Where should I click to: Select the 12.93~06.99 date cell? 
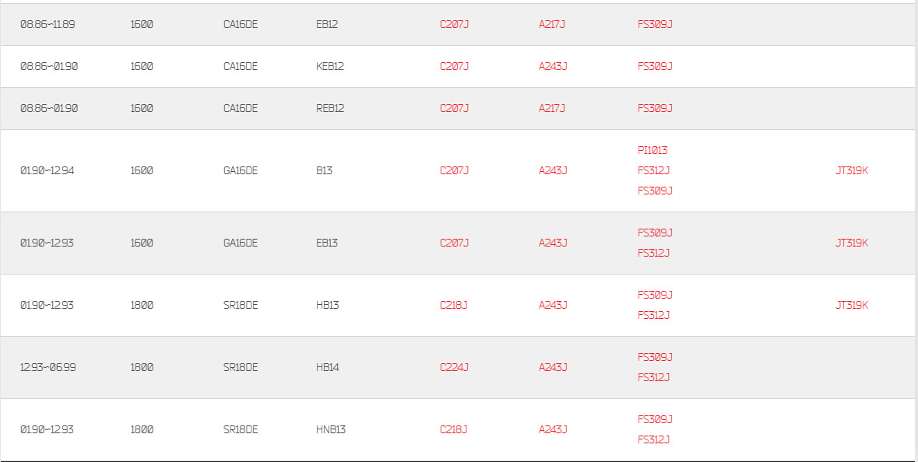(x=47, y=367)
